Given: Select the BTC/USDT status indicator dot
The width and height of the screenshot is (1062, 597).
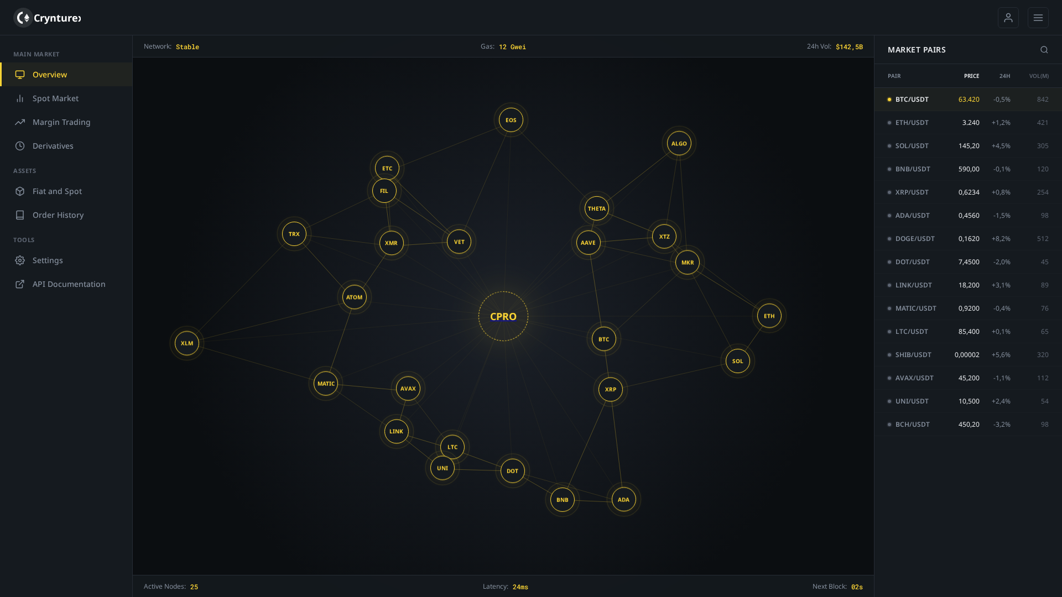Looking at the screenshot, I should [889, 99].
